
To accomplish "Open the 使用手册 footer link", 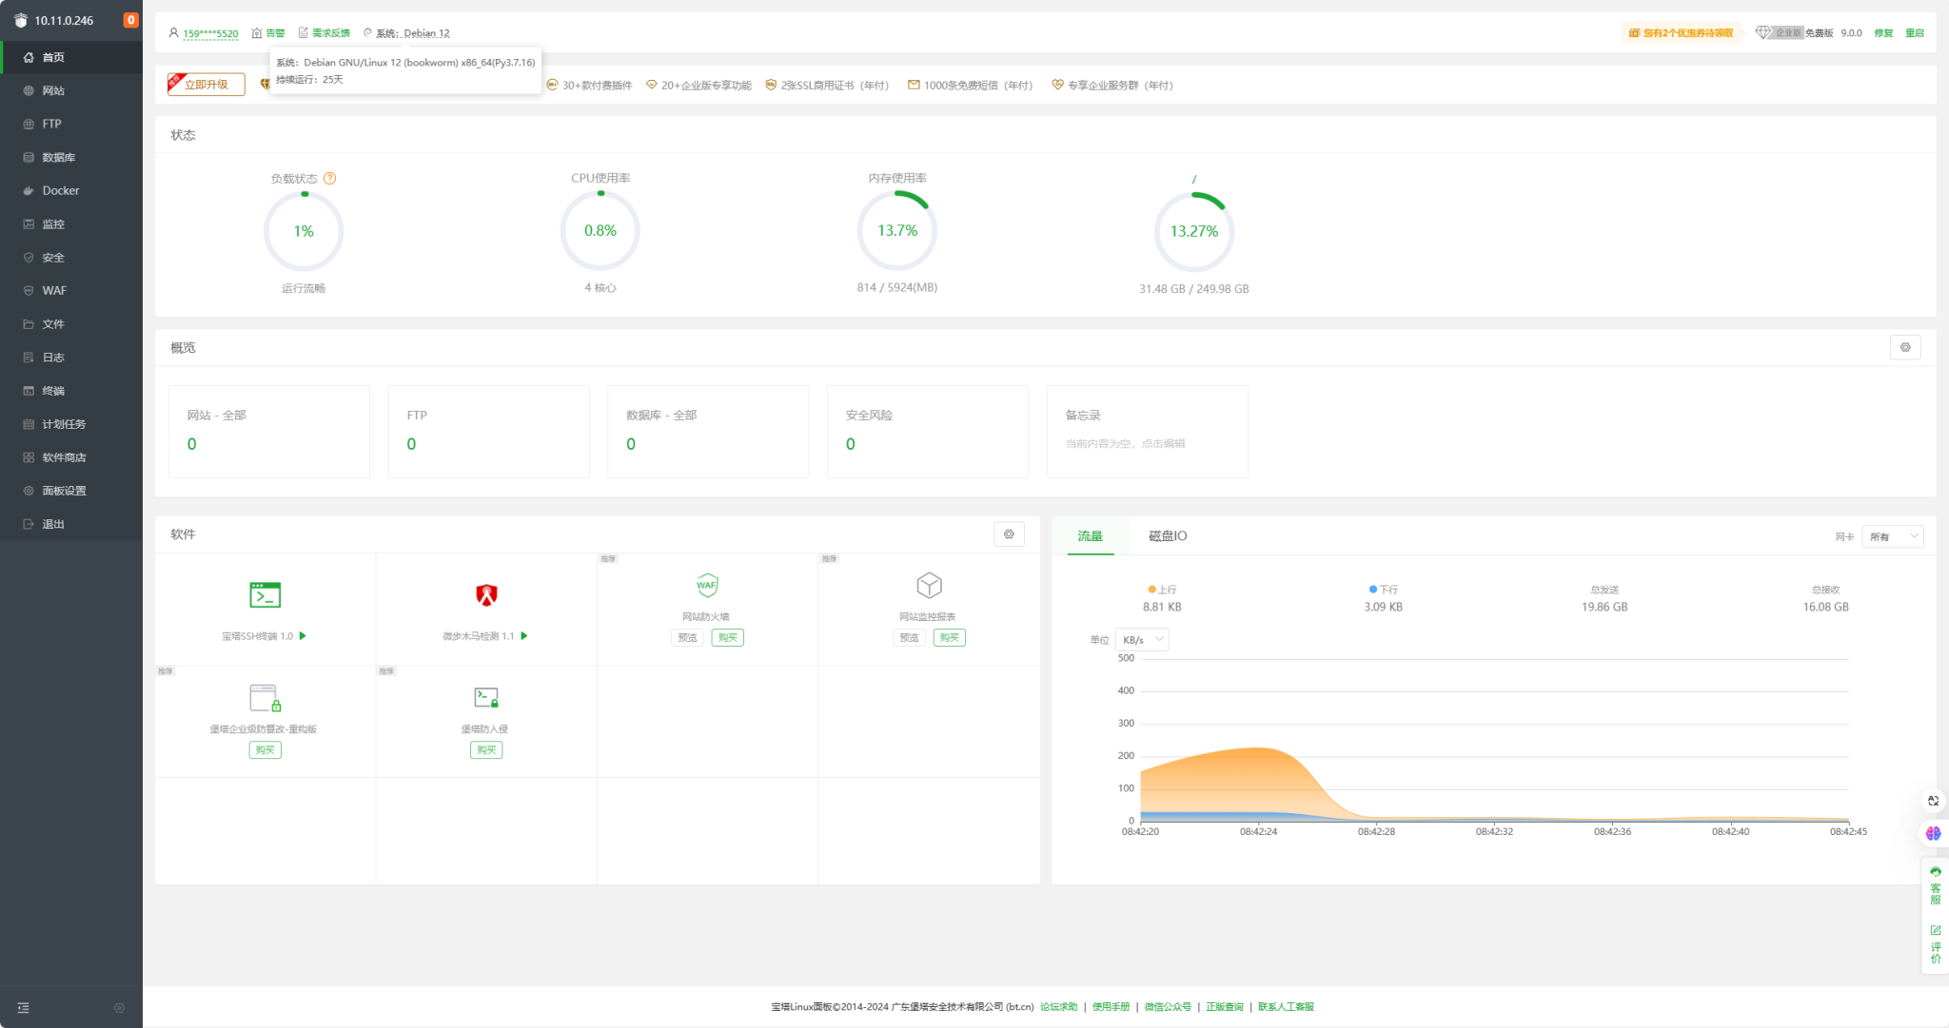I will [x=1110, y=1005].
